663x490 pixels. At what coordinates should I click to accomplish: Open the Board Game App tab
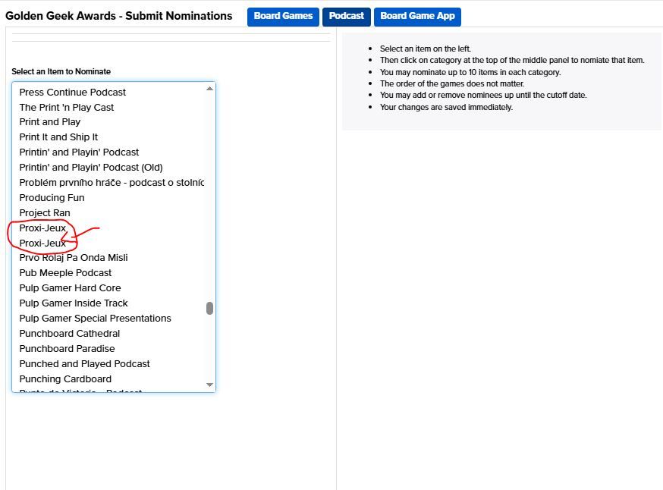click(x=417, y=17)
